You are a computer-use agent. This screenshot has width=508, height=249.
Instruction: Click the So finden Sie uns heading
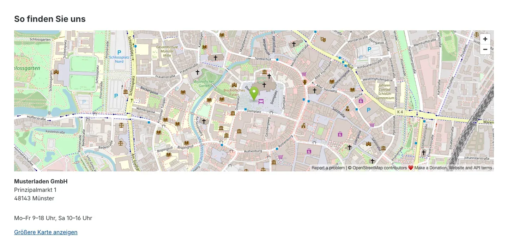coord(50,19)
